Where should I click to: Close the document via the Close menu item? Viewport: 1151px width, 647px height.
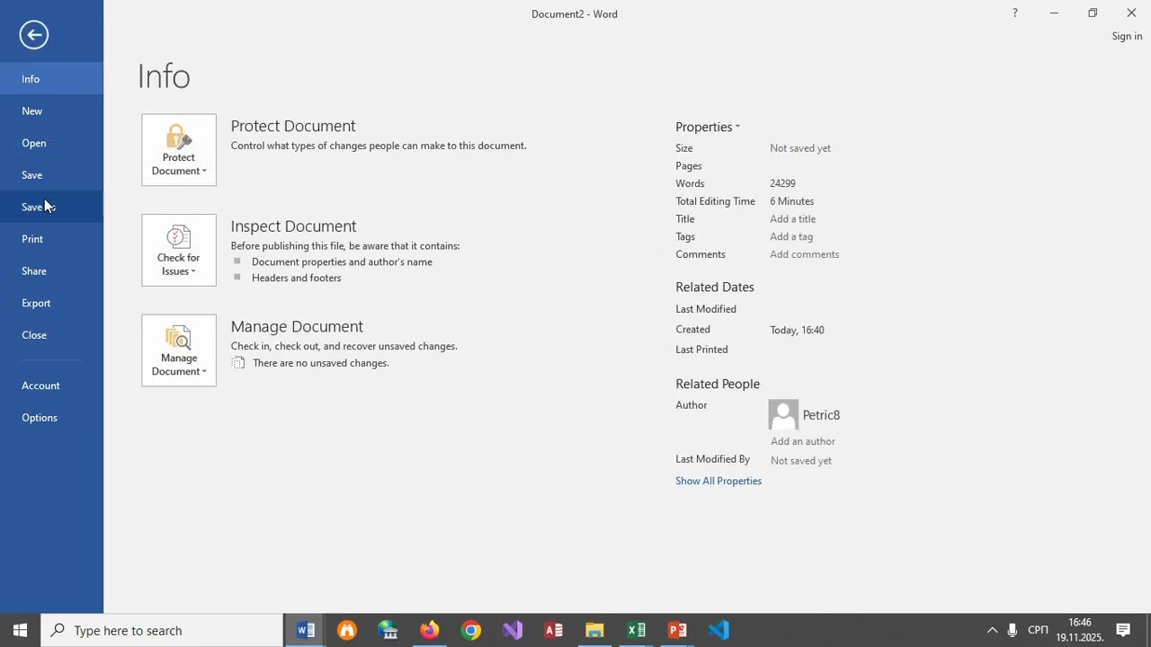point(51,335)
